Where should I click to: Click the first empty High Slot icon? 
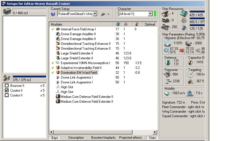click(58, 87)
